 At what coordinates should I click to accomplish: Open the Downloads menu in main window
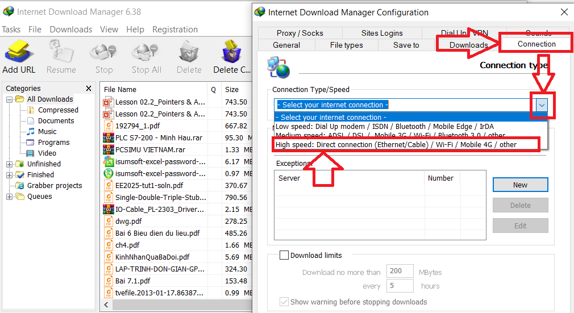[70, 30]
